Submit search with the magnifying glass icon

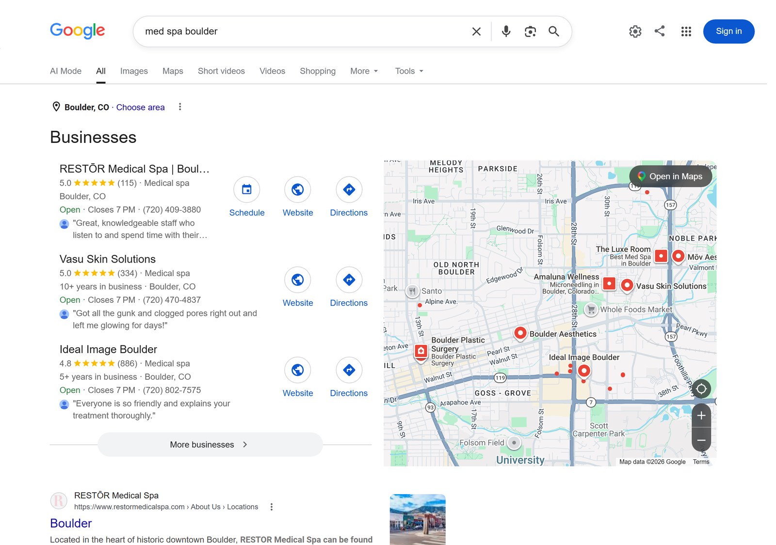[x=554, y=31]
